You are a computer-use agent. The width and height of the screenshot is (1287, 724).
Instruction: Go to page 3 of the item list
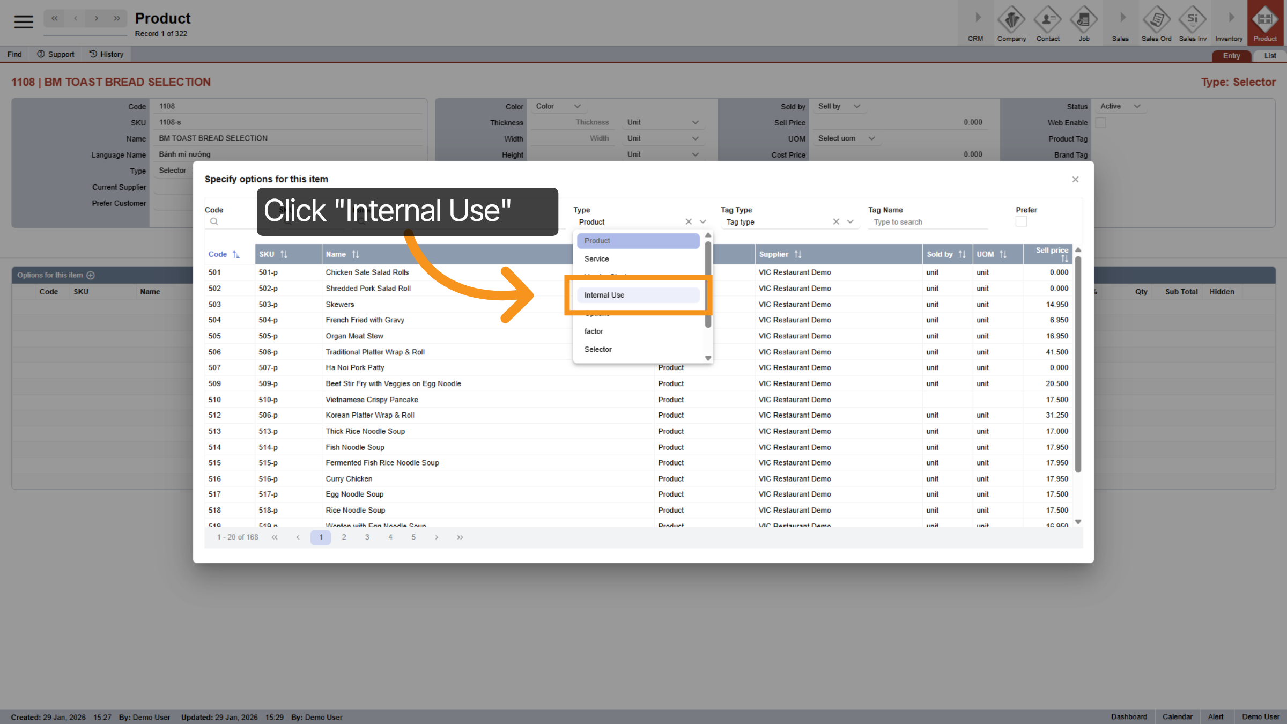pyautogui.click(x=367, y=537)
